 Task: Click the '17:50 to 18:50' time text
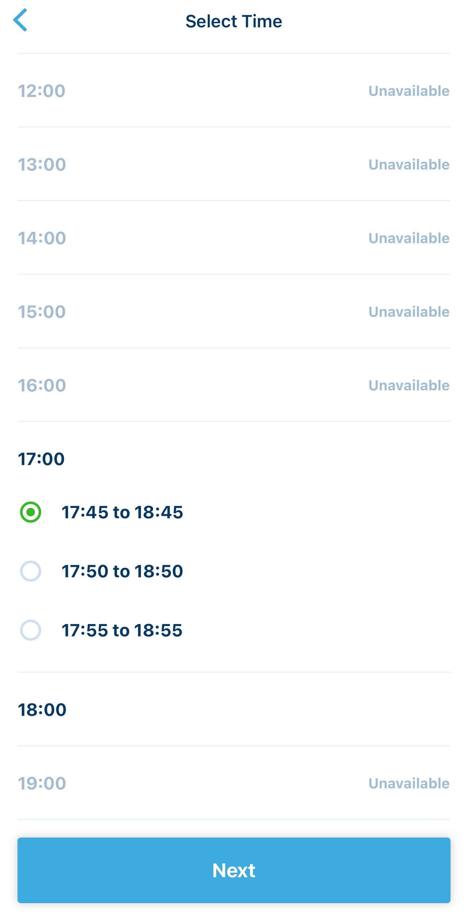point(122,571)
